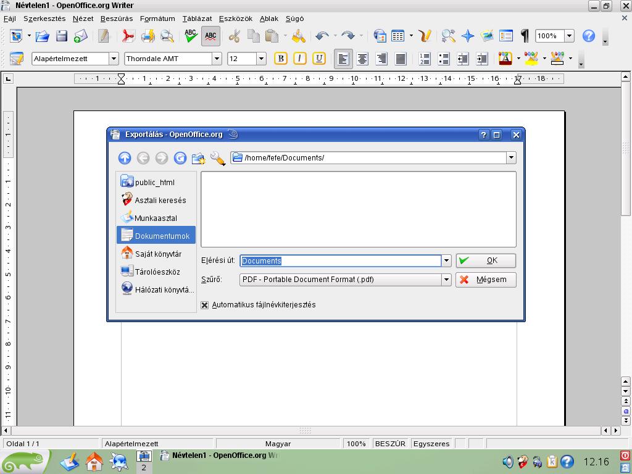Confirm export with OK button
This screenshot has width=632, height=474.
486,261
